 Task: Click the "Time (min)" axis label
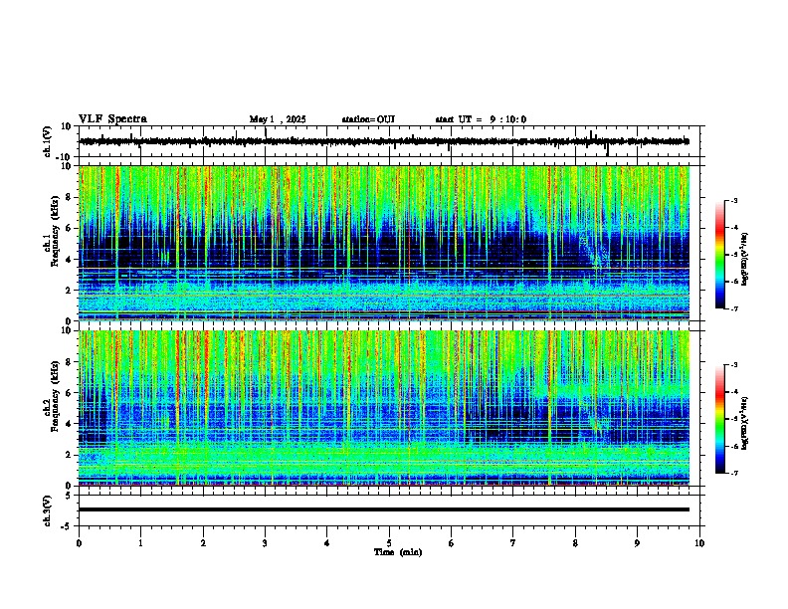point(398,552)
